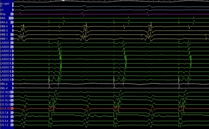
Task: Click the arrow marker beside V1 channel
Action: point(13,10)
